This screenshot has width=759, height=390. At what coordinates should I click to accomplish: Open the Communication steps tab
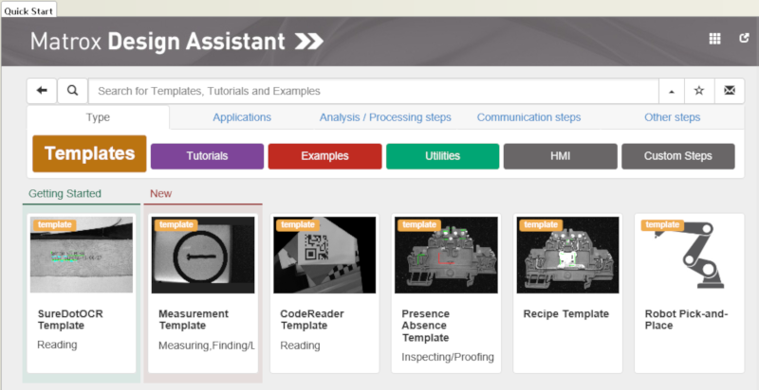pyautogui.click(x=528, y=117)
